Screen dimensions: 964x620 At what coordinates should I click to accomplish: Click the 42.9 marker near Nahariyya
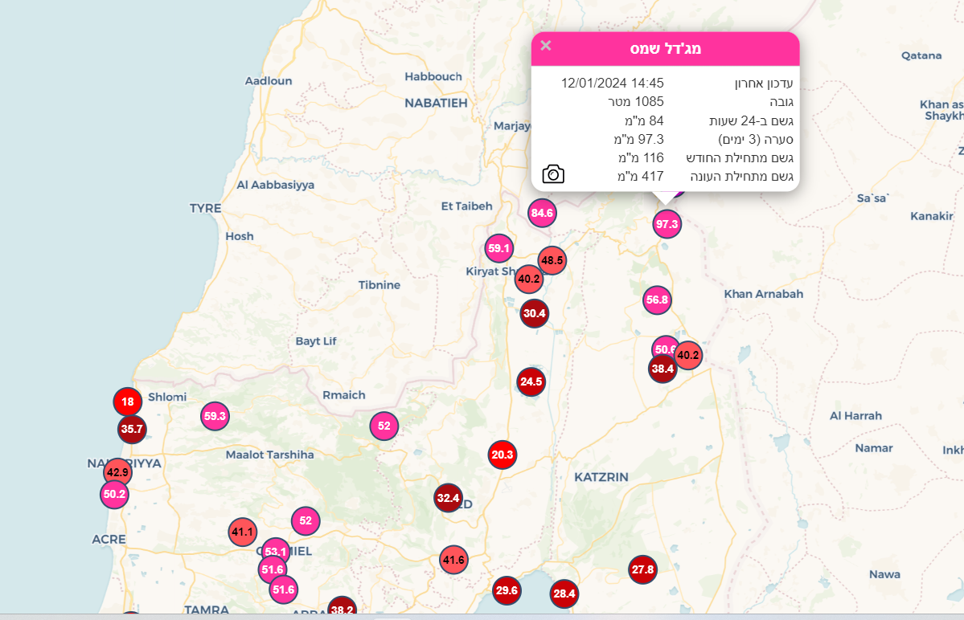tap(117, 472)
